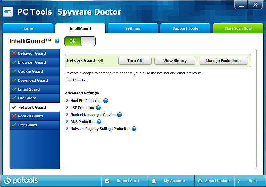Screen dimensions: 266x187
Task: Click the red X icon beside Rootkit Guard
Action: pos(14,116)
